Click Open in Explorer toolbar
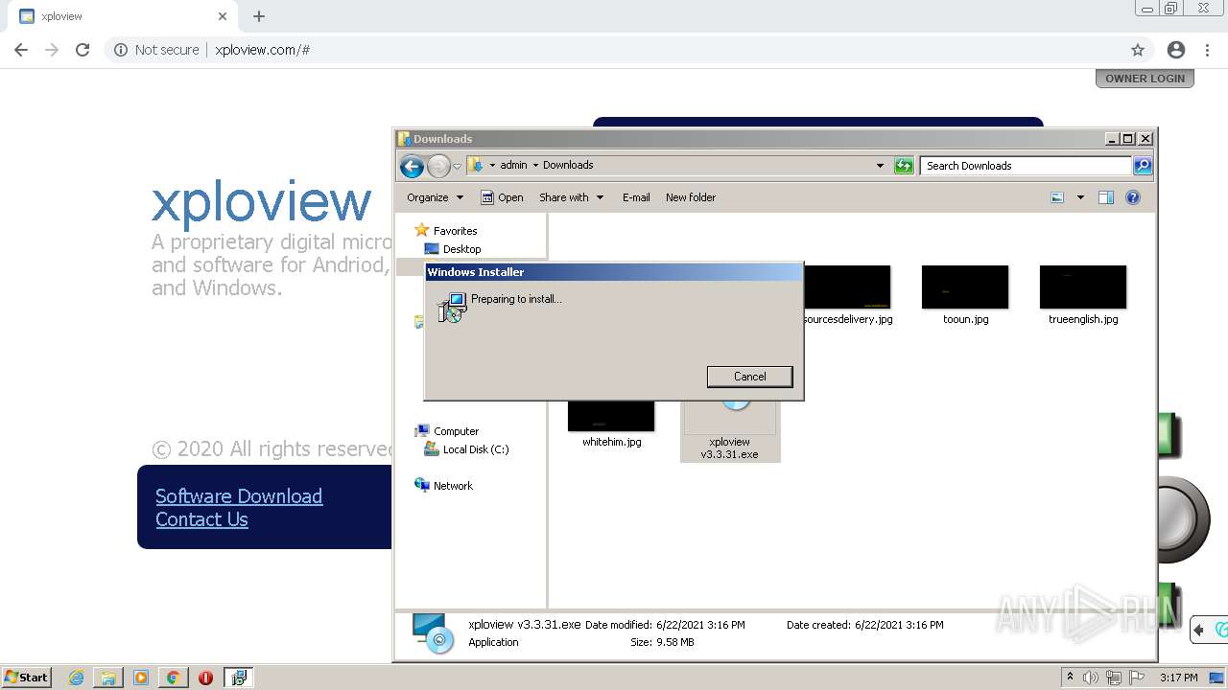 pos(502,197)
